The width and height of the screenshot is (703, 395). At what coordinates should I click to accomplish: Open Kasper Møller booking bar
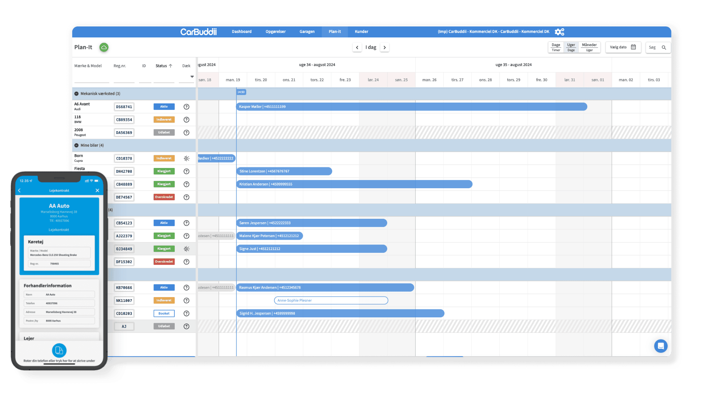click(412, 107)
